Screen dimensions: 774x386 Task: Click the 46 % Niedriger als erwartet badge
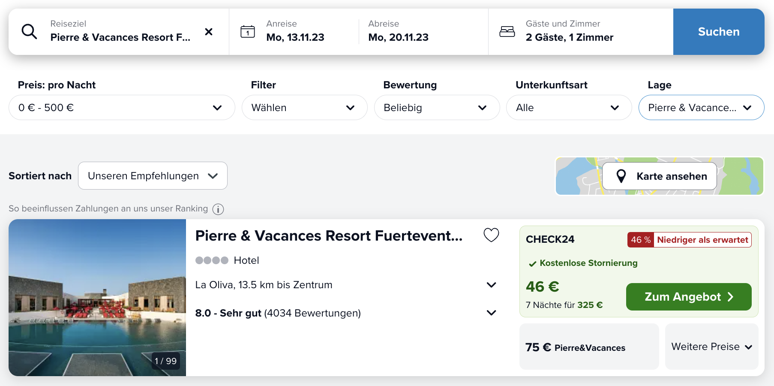tap(689, 240)
